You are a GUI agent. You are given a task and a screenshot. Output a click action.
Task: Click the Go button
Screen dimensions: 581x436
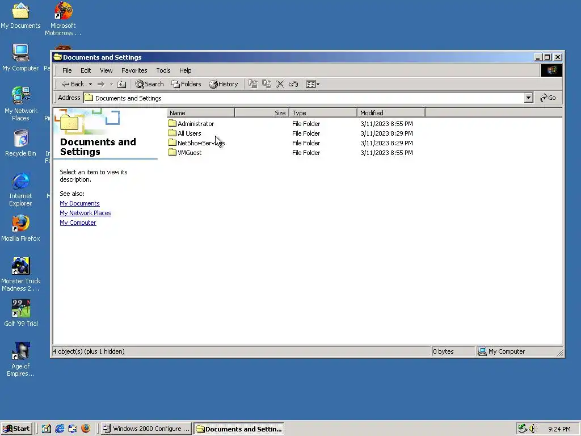548,98
